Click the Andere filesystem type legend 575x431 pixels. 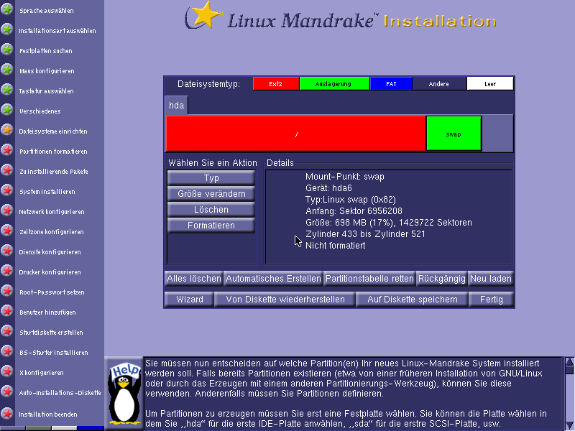[x=439, y=84]
